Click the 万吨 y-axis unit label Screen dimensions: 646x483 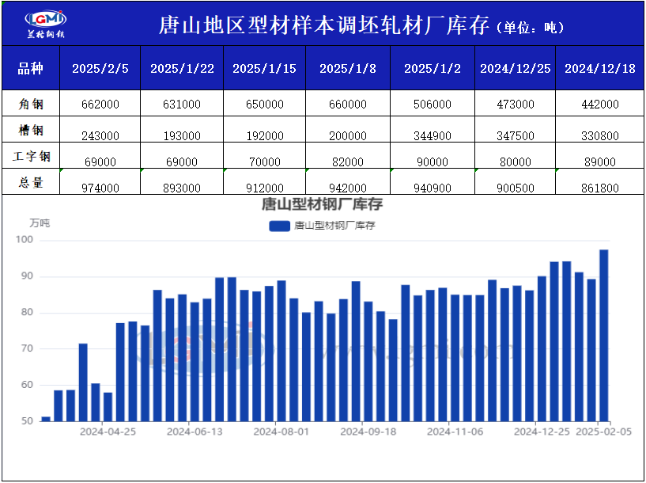(x=40, y=223)
